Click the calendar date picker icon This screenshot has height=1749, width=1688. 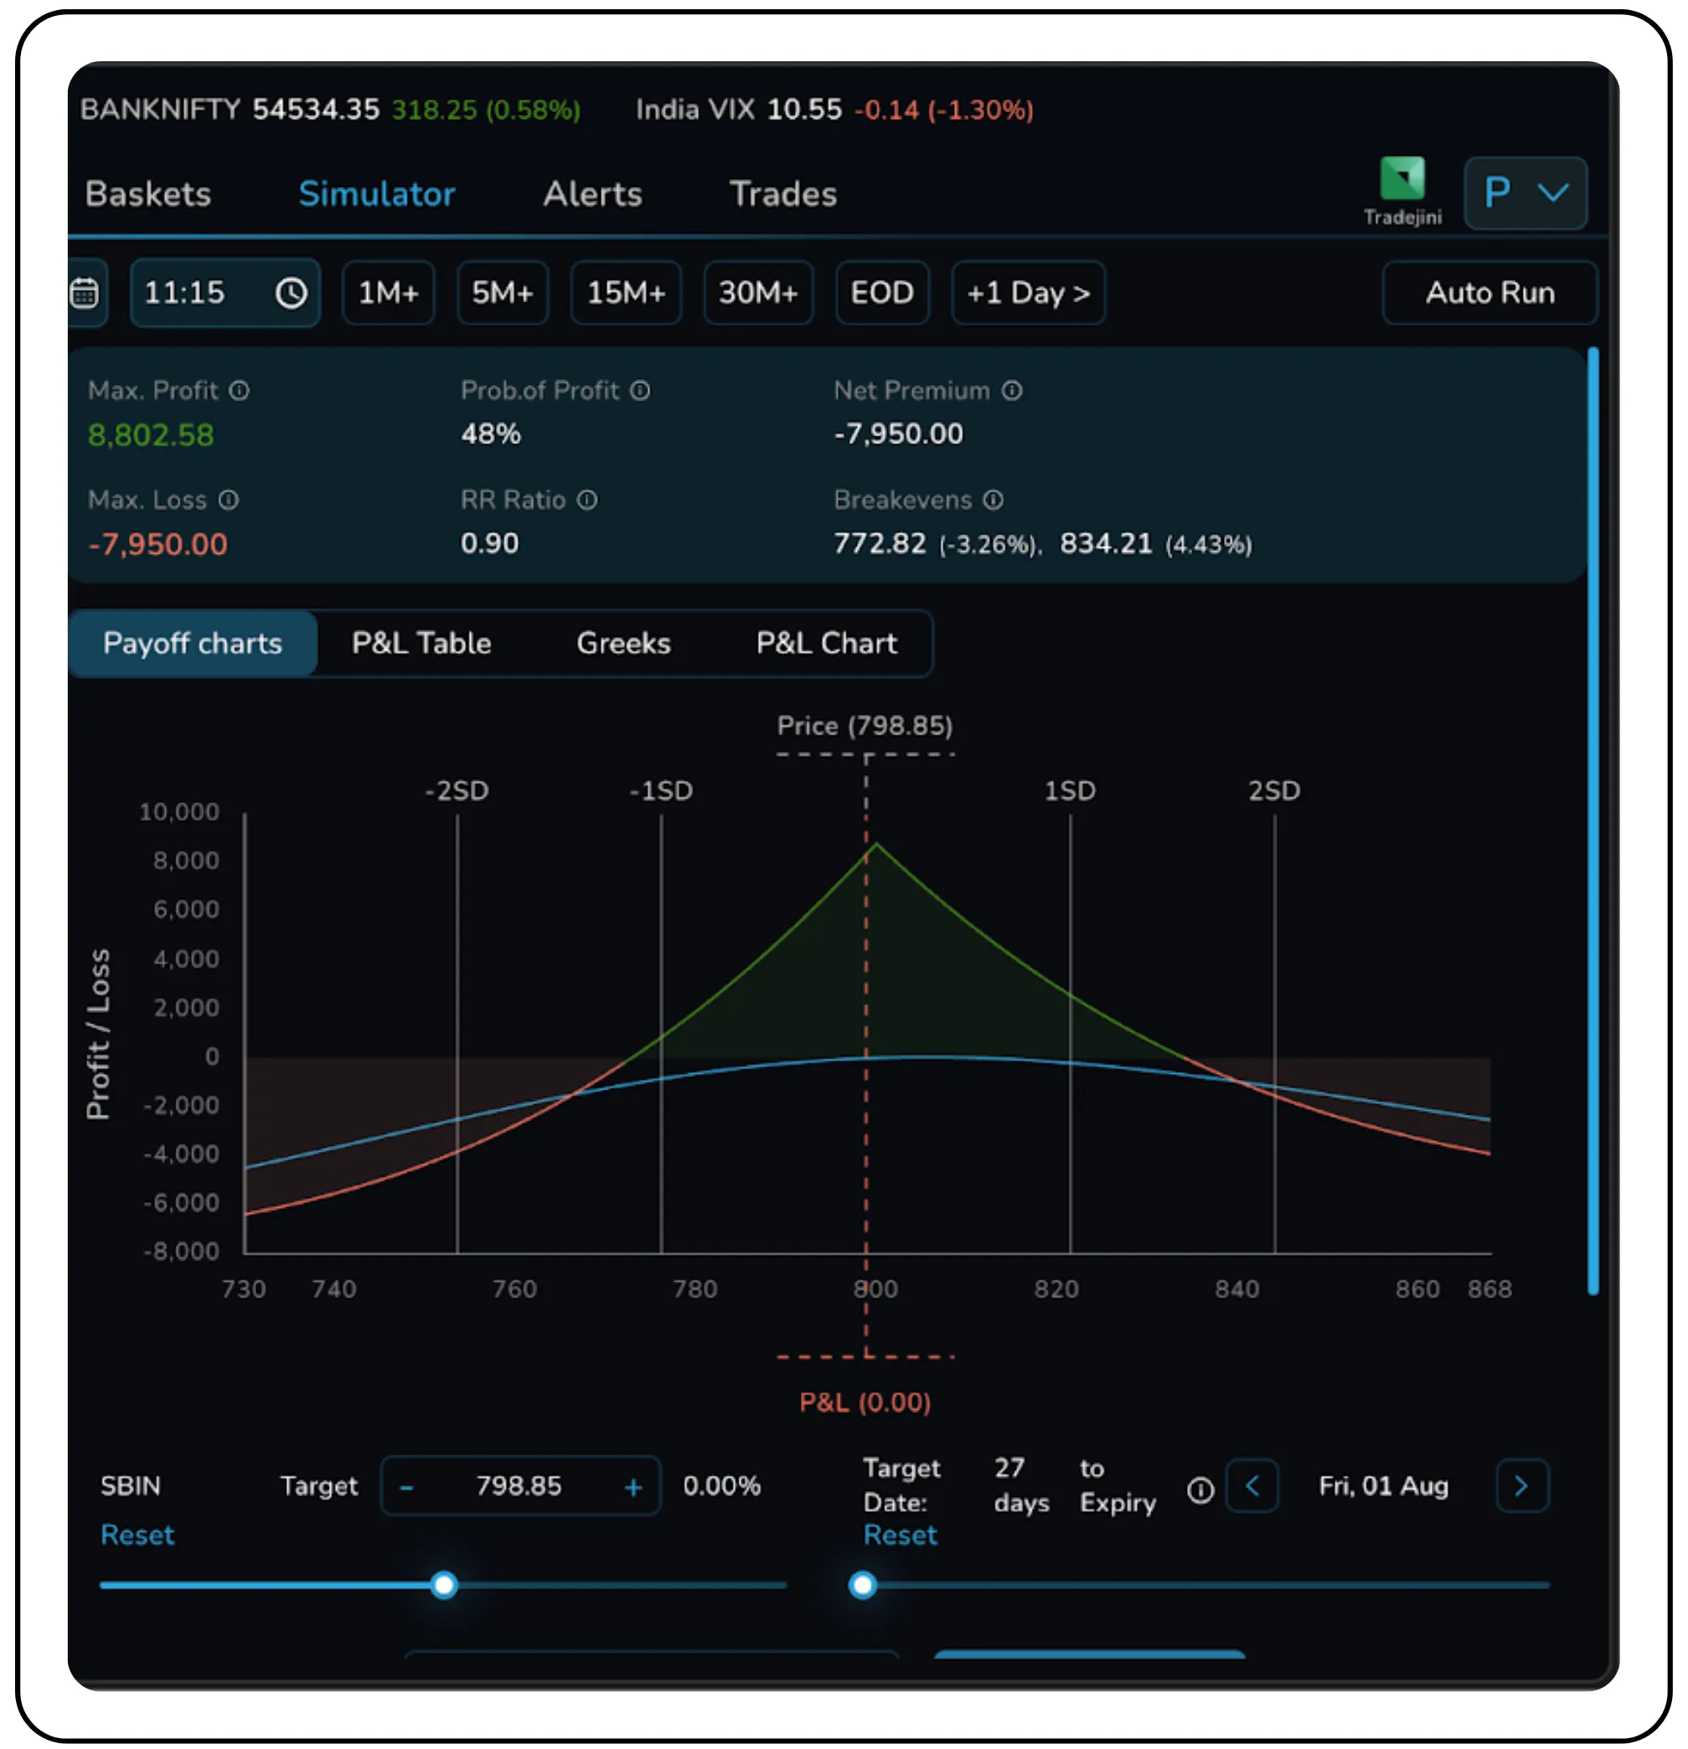tap(85, 292)
